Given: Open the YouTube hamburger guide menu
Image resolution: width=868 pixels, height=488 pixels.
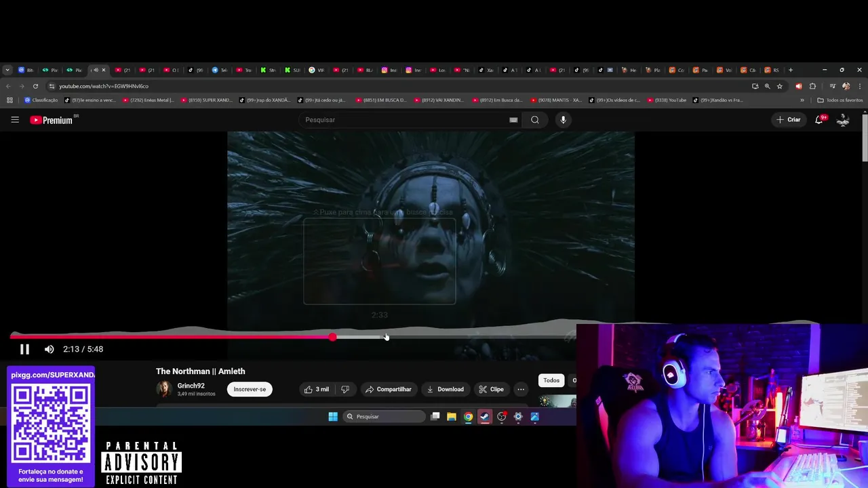Looking at the screenshot, I should [x=15, y=120].
